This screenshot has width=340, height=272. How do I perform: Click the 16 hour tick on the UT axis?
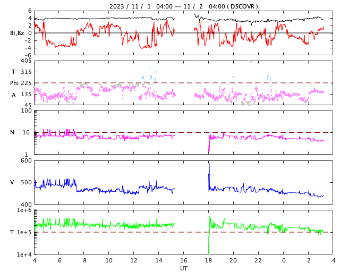point(184,260)
